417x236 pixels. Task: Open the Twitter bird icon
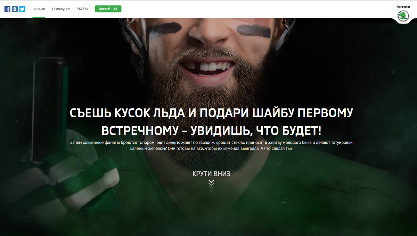coord(22,9)
